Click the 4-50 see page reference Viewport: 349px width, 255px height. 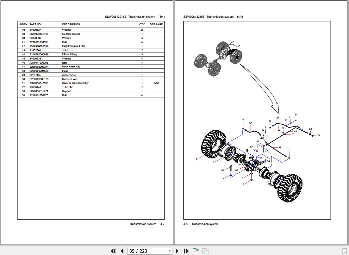coord(156,83)
